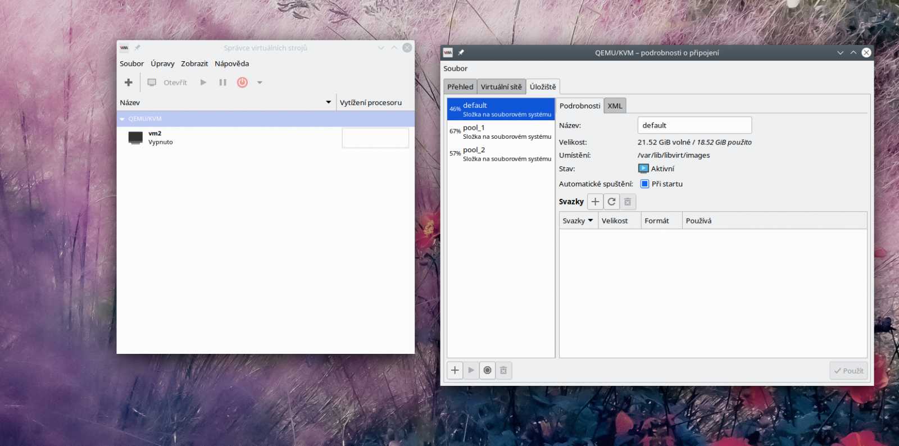Open the Soubor menu in Správce virtuálních strojů
The image size is (899, 446).
click(x=131, y=63)
